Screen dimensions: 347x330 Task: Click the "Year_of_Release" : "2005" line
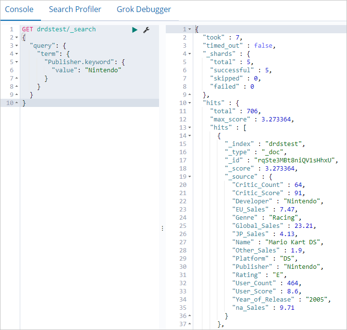pyautogui.click(x=281, y=299)
